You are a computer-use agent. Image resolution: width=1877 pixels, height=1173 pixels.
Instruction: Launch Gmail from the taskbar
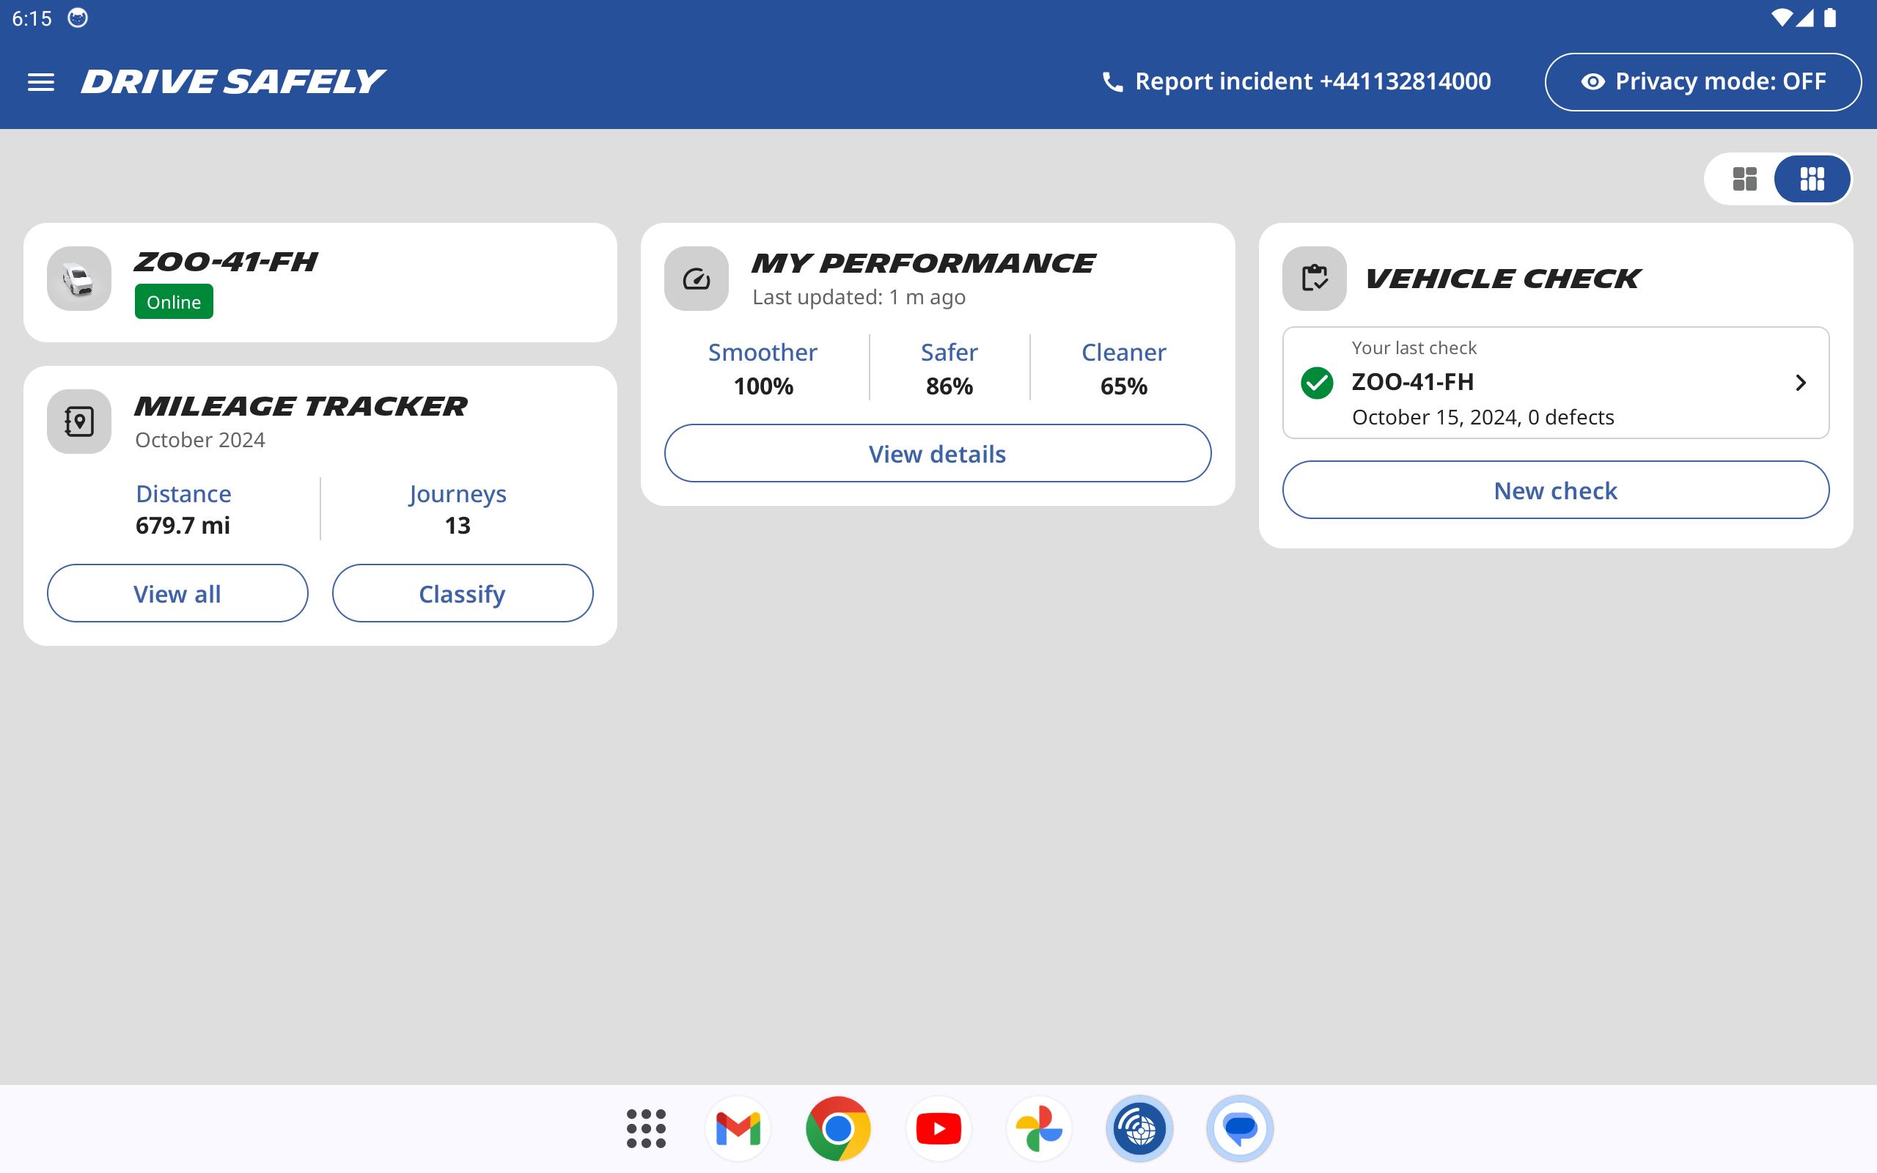(738, 1128)
